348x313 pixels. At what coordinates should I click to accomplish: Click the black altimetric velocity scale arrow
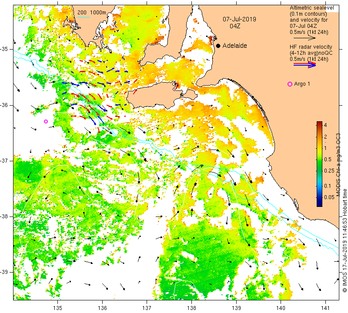tap(305, 38)
